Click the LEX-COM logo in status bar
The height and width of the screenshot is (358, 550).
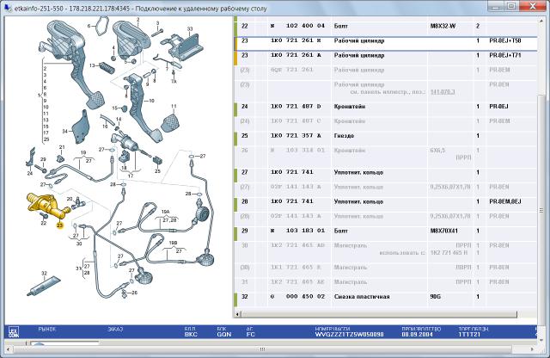[14, 331]
